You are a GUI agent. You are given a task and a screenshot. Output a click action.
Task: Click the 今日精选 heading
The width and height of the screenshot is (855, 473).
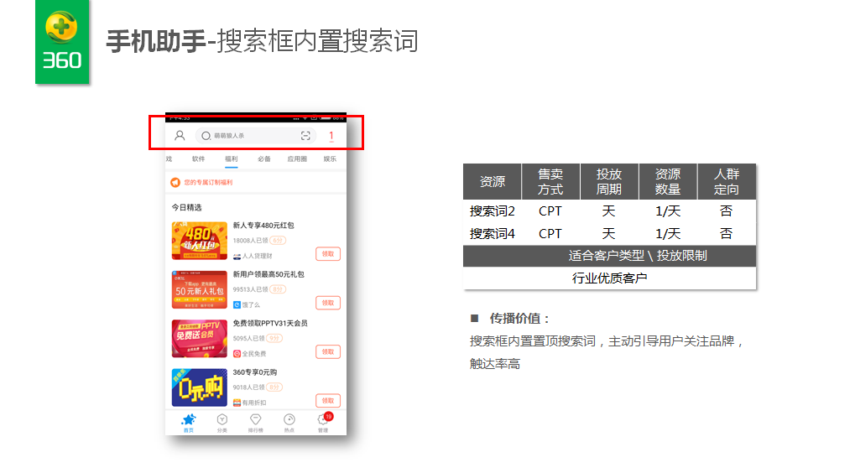click(x=186, y=208)
